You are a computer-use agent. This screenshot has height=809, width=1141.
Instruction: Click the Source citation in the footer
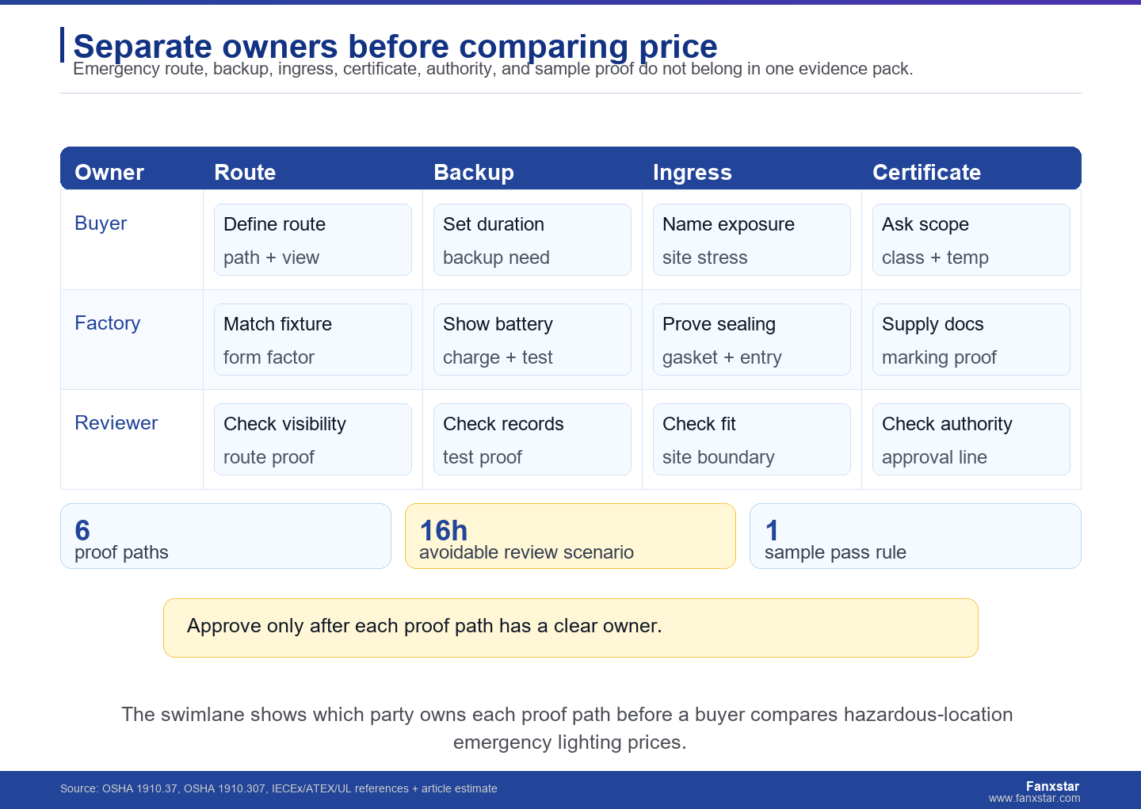tap(279, 788)
